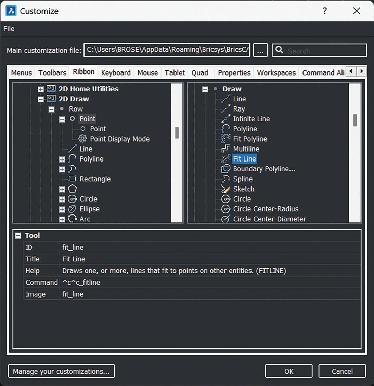Click the Circle icon in Draw list
Screen dimensions: 374x386
tap(226, 199)
